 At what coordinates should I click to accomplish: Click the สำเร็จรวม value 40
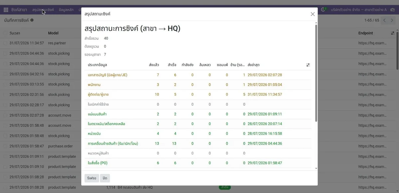[106, 38]
